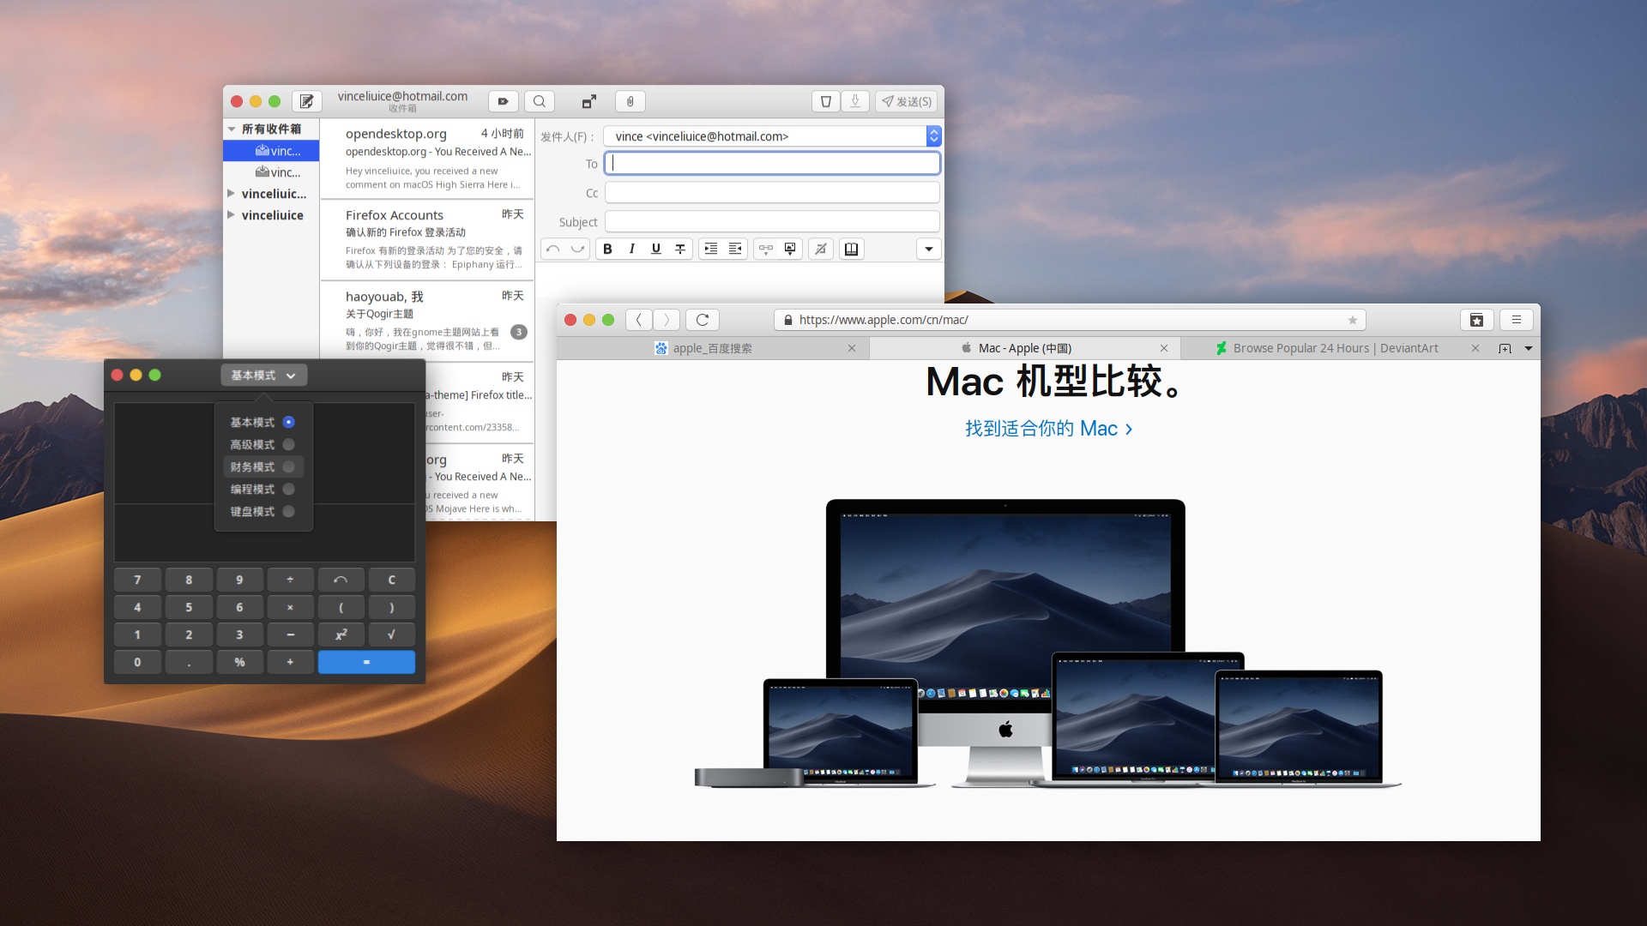Click 找到适合你的 Mac link
Viewport: 1647px width, 926px height.
click(x=1048, y=429)
